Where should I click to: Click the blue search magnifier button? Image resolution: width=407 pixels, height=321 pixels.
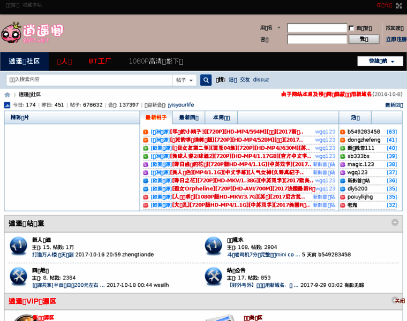206,80
